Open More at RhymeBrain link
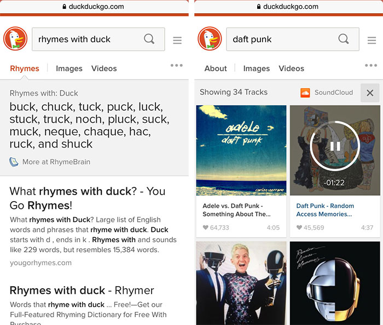This screenshot has width=383, height=325. (x=56, y=162)
